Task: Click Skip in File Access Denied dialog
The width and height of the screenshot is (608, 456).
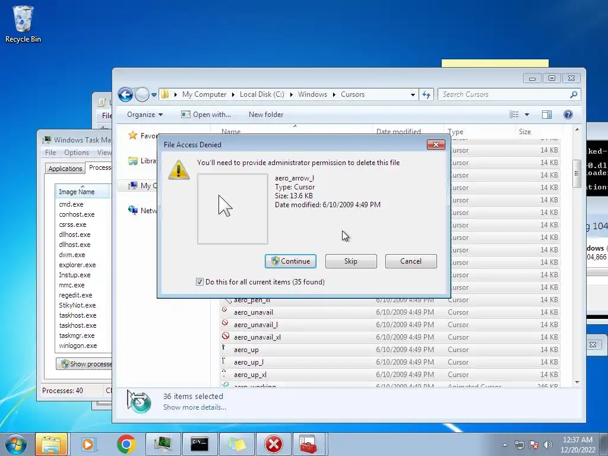Action: [x=351, y=261]
